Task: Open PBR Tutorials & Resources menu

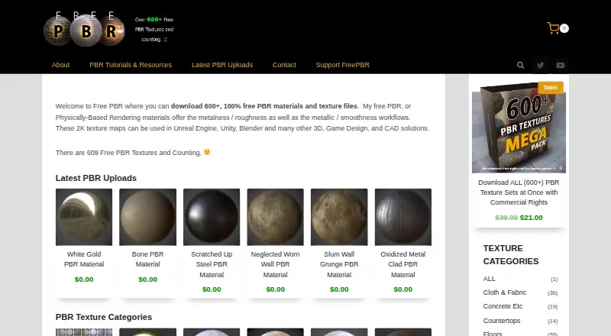Action: tap(131, 65)
